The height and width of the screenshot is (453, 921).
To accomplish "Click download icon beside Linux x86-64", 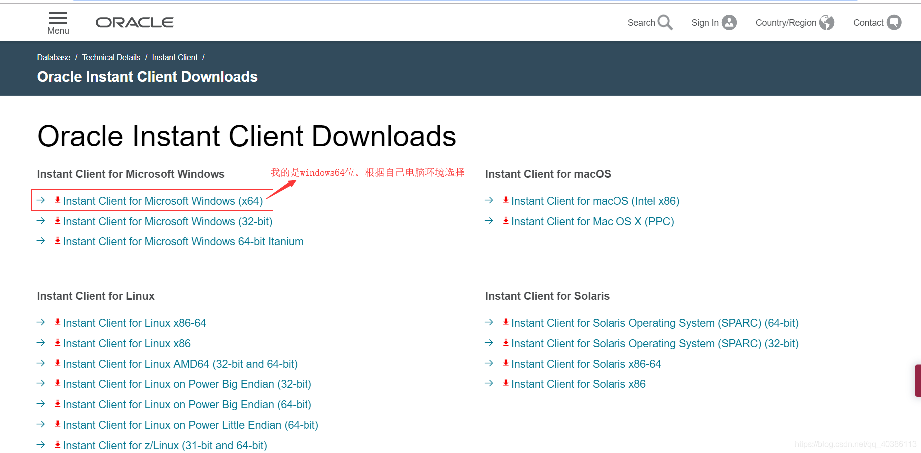I will tap(58, 322).
